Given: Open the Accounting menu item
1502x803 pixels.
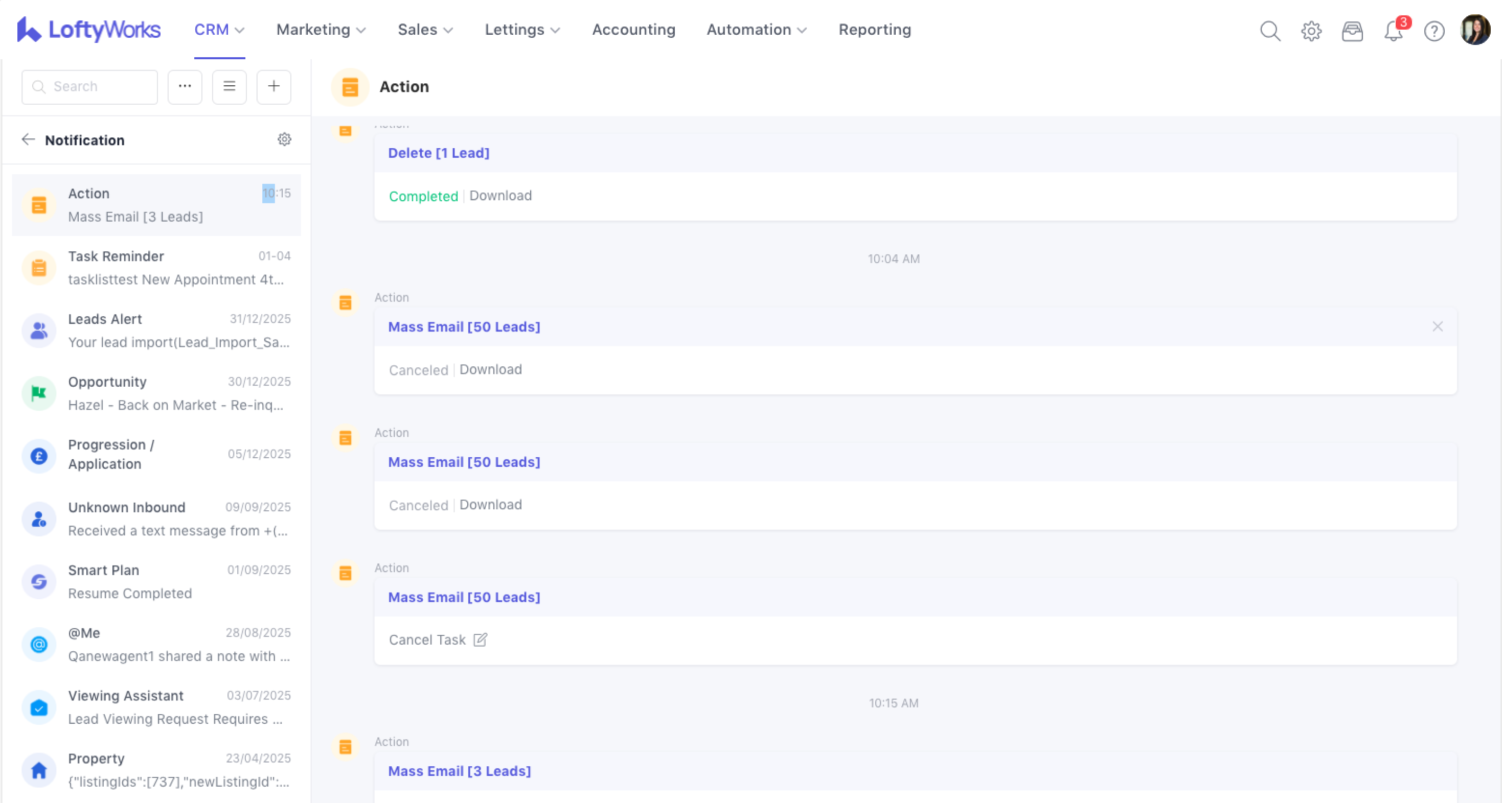Looking at the screenshot, I should tap(633, 30).
